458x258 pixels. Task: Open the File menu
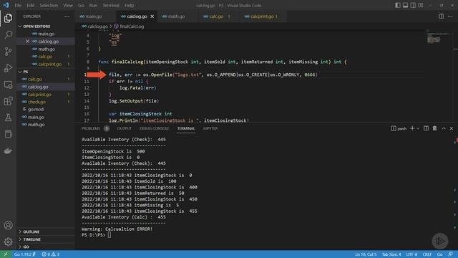[18, 5]
